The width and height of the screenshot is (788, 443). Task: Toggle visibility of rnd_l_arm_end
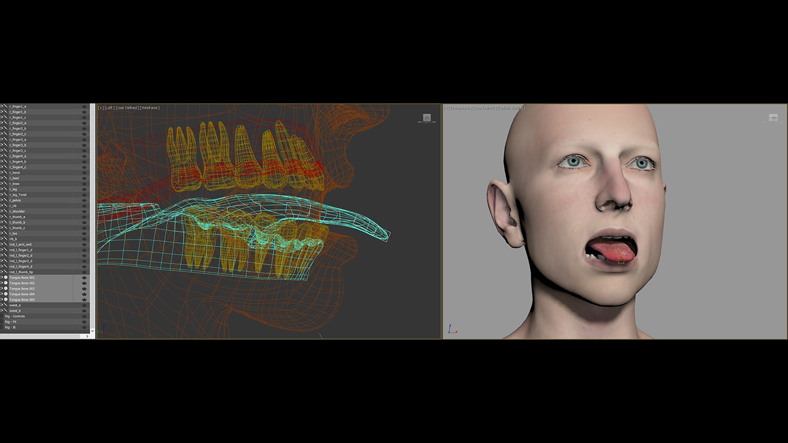point(1,244)
